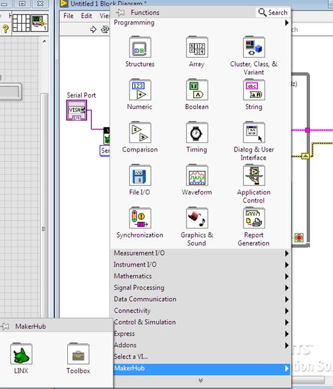Open the File I/O palette
333x389 pixels.
coord(140,175)
